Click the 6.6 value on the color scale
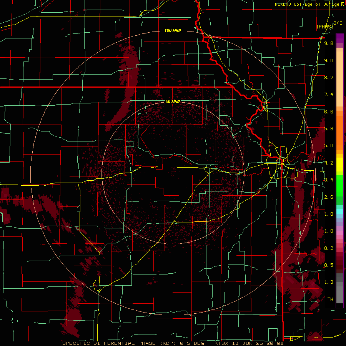 coord(329,111)
